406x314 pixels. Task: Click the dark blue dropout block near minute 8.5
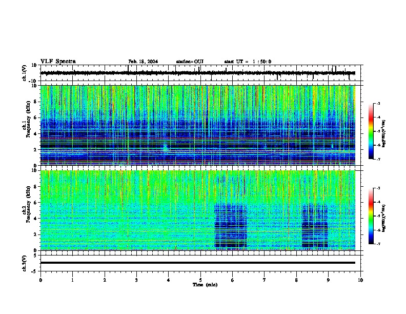(315, 226)
